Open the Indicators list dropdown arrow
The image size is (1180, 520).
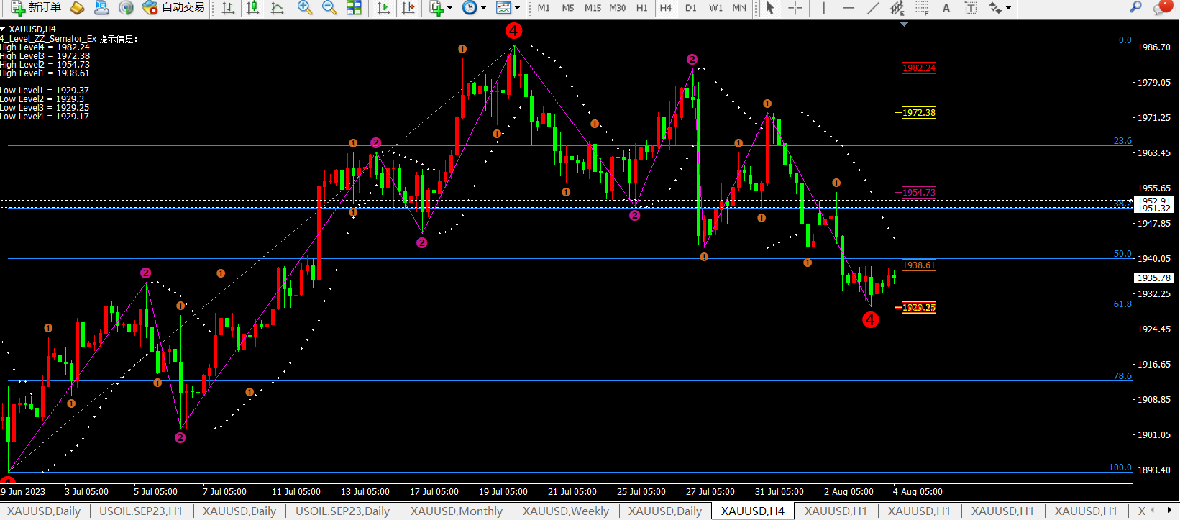point(450,9)
